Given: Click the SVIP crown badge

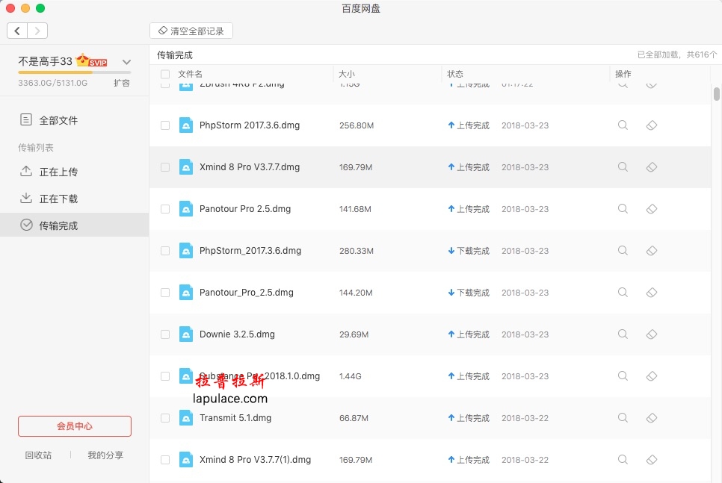Looking at the screenshot, I should [x=91, y=61].
